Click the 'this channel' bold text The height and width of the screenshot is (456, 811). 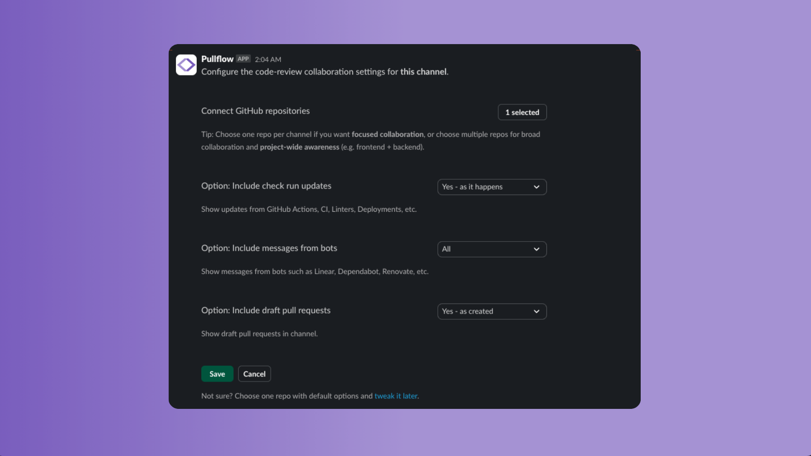(423, 72)
